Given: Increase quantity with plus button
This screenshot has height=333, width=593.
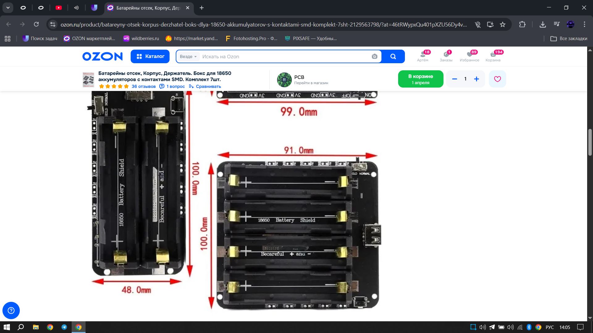Looking at the screenshot, I should (477, 79).
